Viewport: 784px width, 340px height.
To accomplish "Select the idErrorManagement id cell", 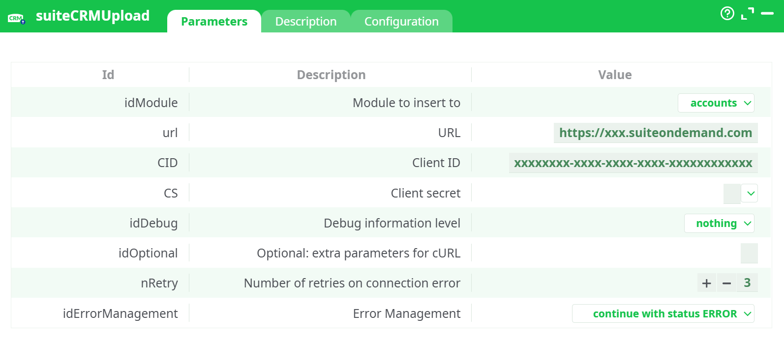I will click(x=121, y=313).
